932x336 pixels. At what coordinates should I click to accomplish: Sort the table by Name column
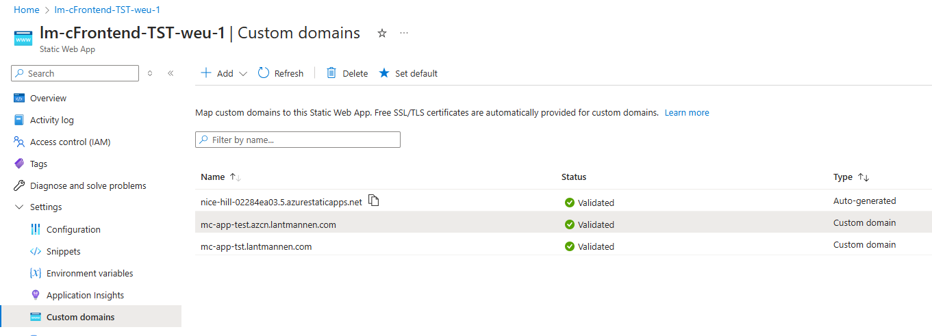coord(221,177)
